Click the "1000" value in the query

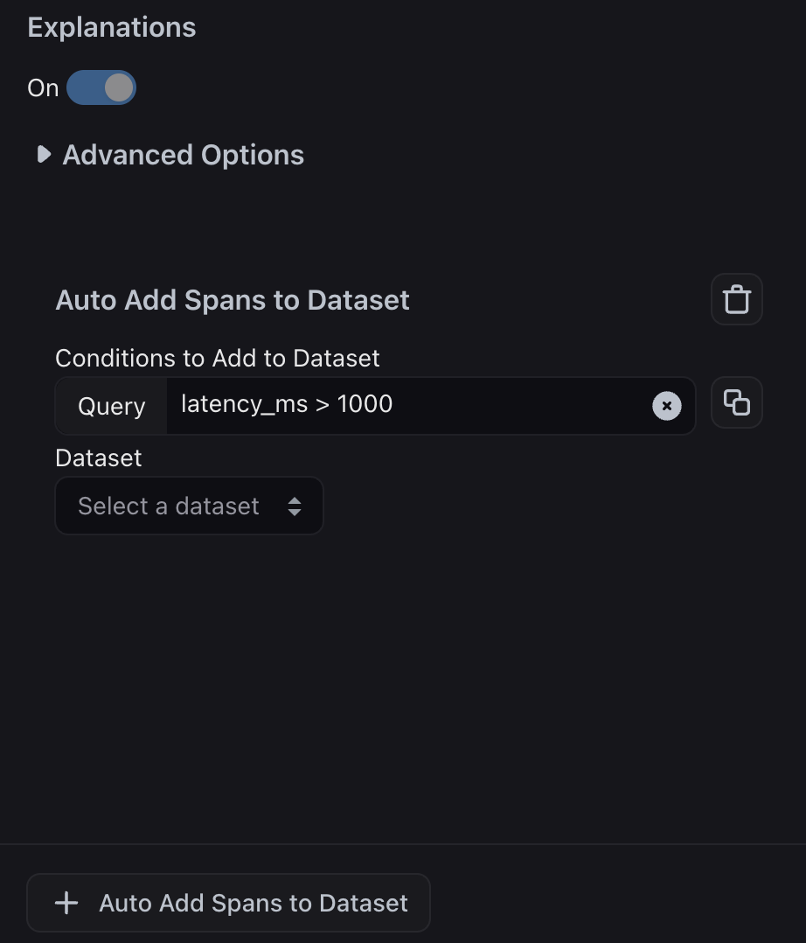pos(365,404)
